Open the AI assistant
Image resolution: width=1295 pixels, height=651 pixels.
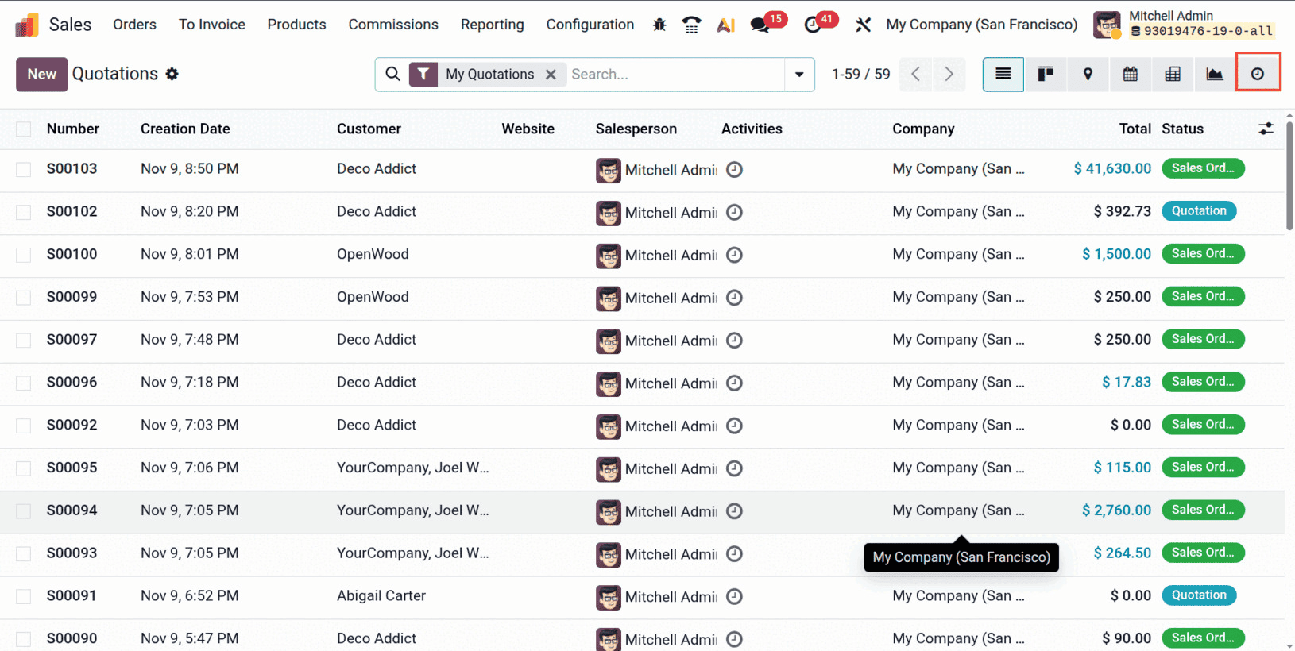pyautogui.click(x=725, y=25)
